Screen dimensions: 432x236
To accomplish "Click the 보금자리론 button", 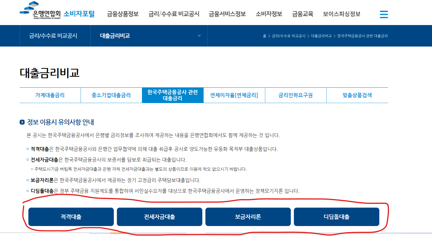I will tap(248, 217).
